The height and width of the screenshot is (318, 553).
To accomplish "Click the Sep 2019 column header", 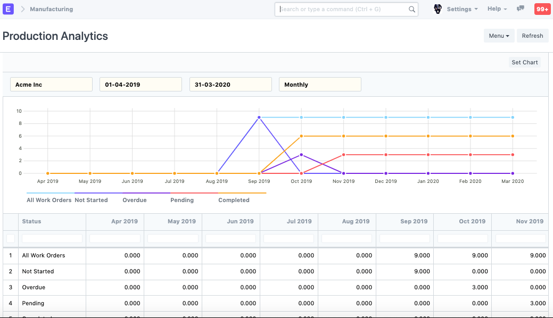I will coord(413,221).
